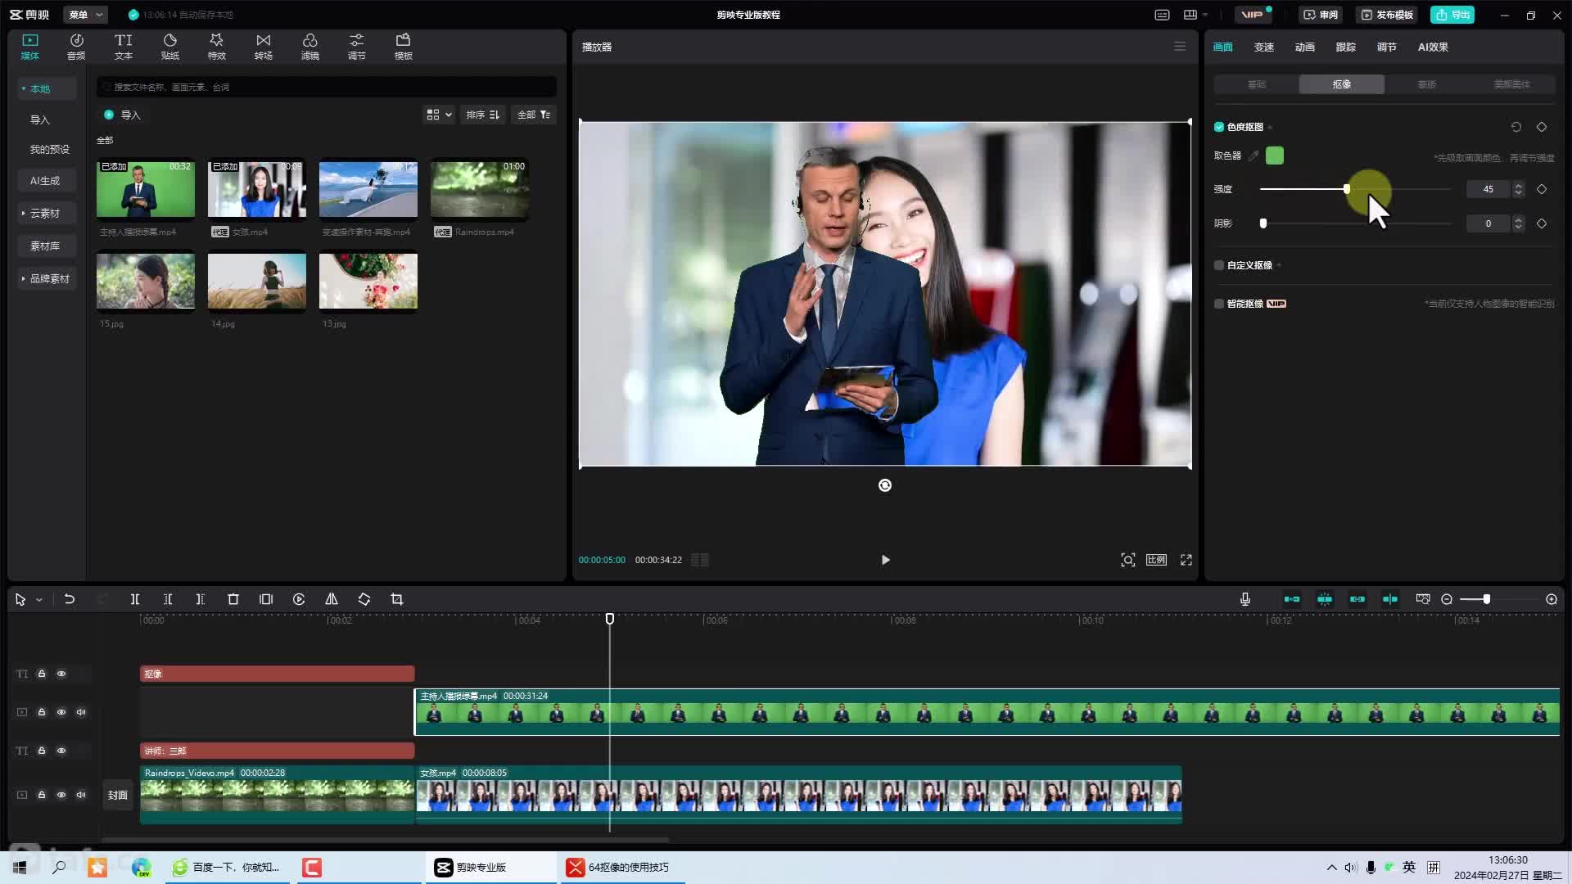Click the 审阅 review button
The width and height of the screenshot is (1572, 884).
pos(1321,15)
